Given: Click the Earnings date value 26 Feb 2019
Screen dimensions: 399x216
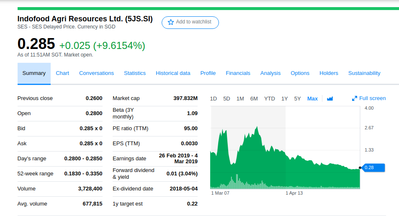Looking at the screenshot, I should pyautogui.click(x=178, y=159).
